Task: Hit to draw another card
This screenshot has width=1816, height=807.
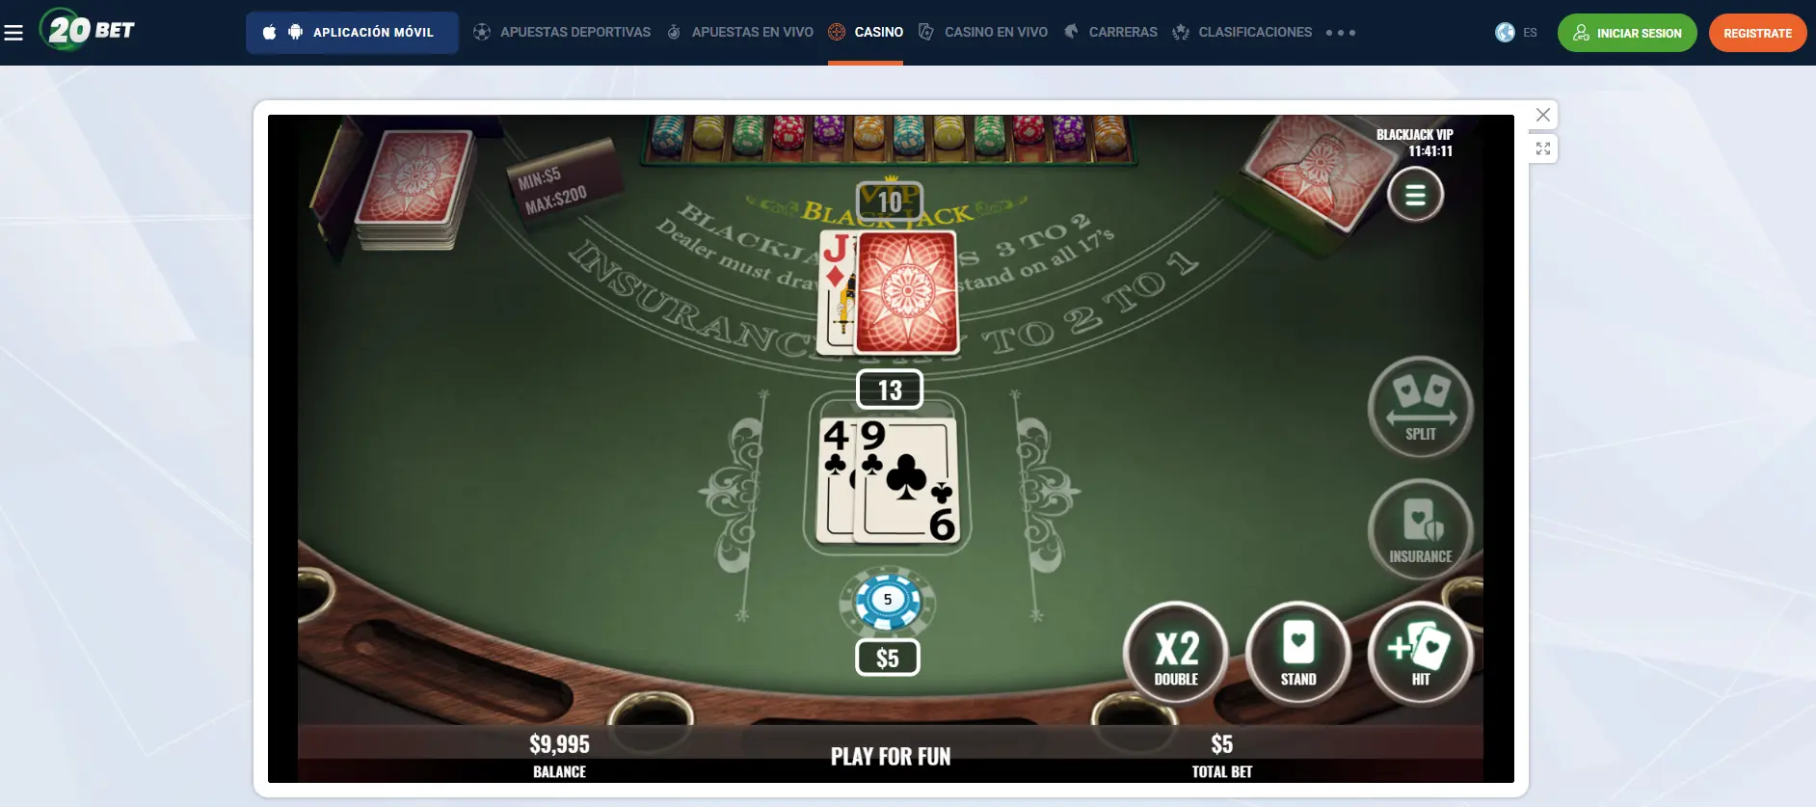Action: 1421,654
